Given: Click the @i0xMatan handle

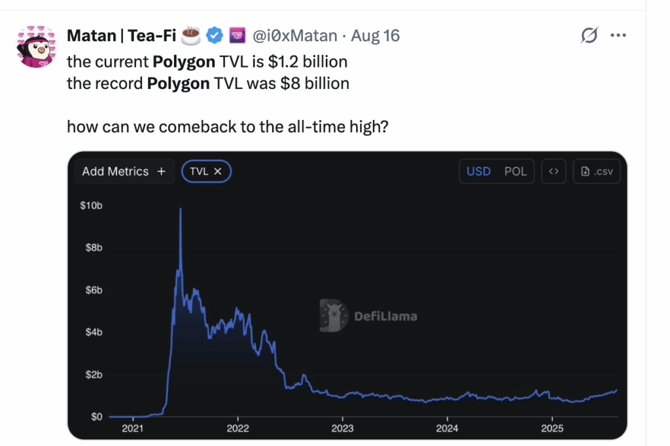Looking at the screenshot, I should pyautogui.click(x=295, y=35).
